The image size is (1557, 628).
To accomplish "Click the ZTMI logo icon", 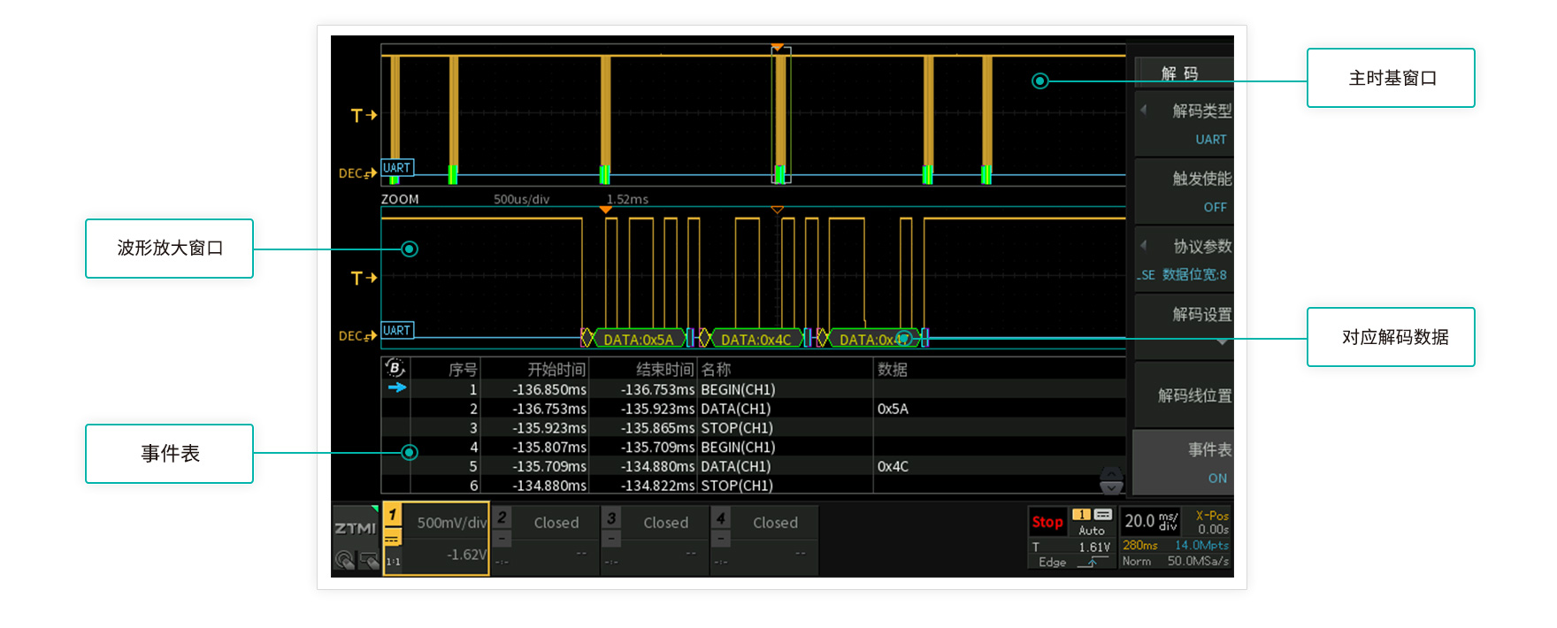I will click(355, 529).
